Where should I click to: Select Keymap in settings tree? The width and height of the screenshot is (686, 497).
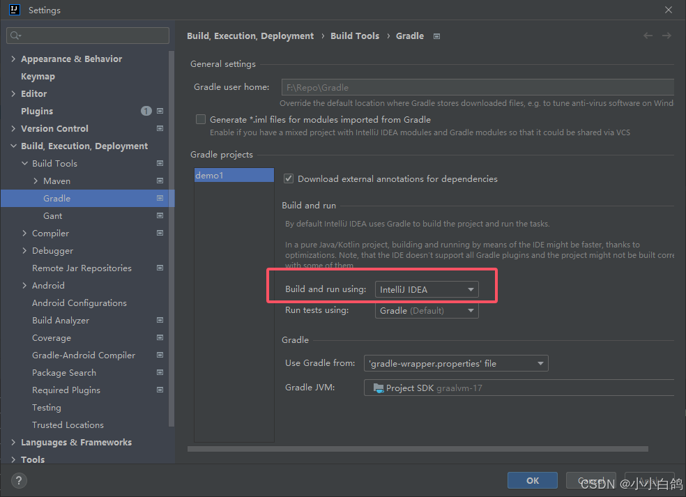coord(38,77)
